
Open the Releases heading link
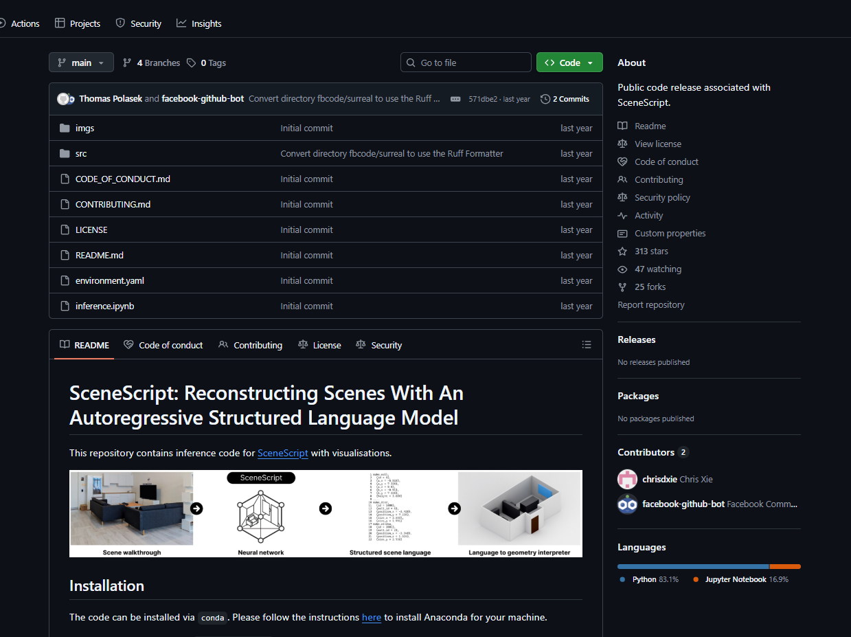[637, 339]
